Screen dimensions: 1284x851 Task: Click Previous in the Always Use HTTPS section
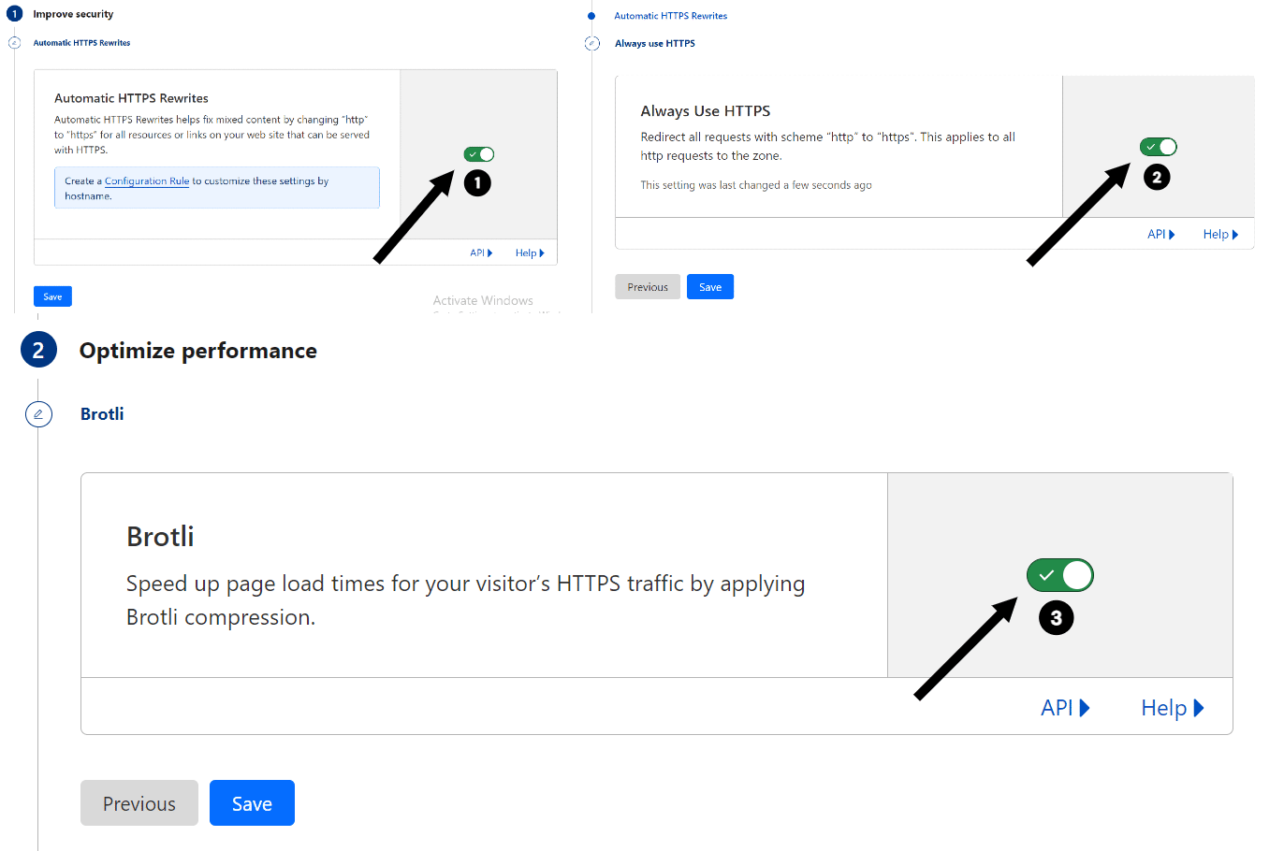click(x=647, y=286)
